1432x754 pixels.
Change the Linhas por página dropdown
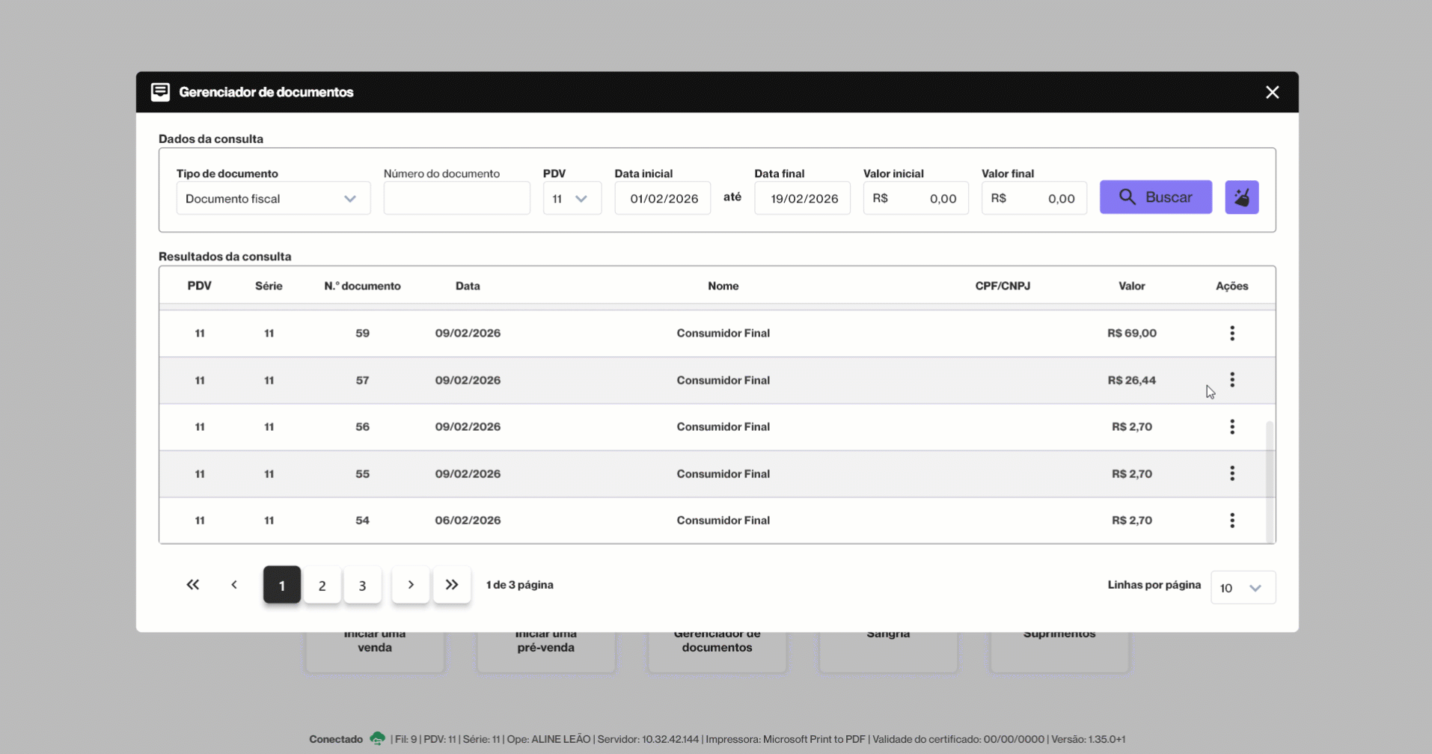[x=1242, y=588]
